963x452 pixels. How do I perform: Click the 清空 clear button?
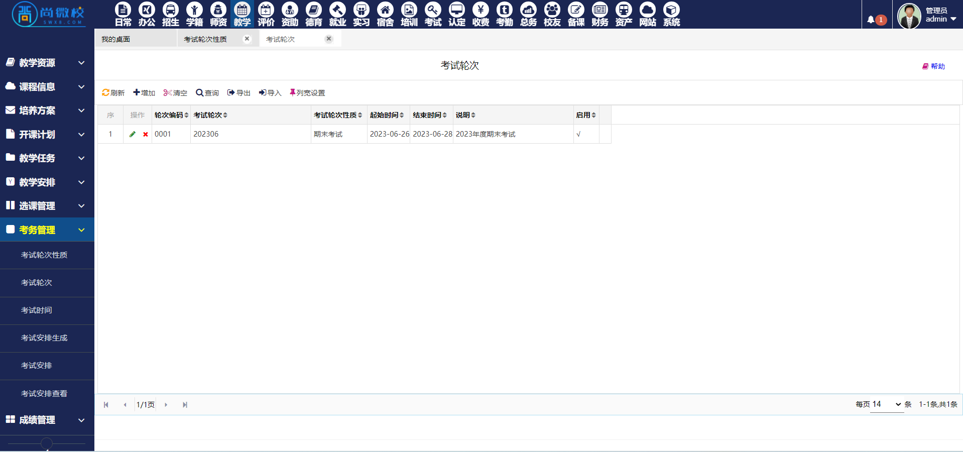[x=175, y=93]
